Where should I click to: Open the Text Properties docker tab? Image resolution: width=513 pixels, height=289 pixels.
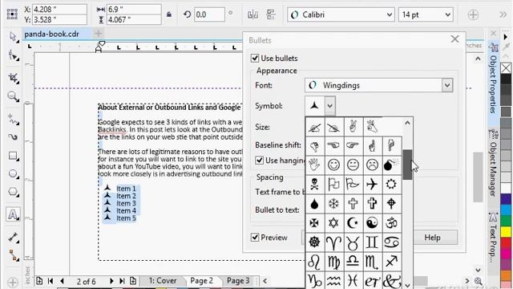pos(494,238)
